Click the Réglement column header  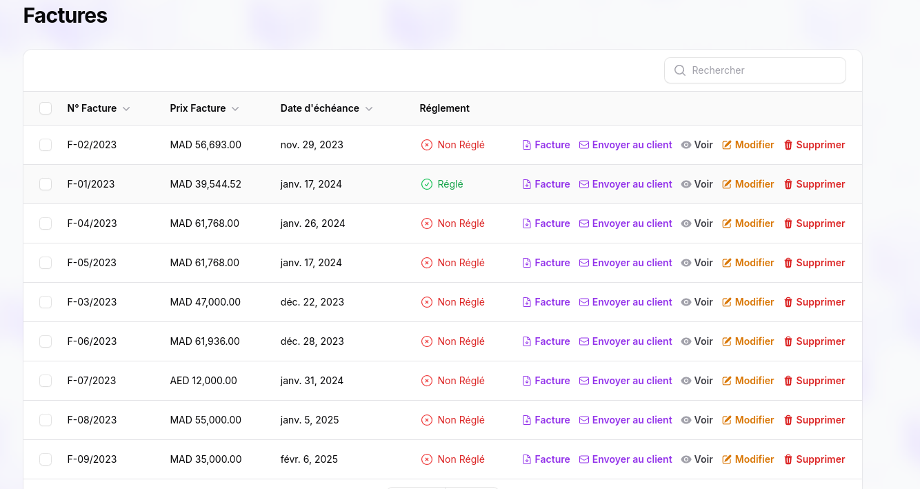pyautogui.click(x=444, y=108)
